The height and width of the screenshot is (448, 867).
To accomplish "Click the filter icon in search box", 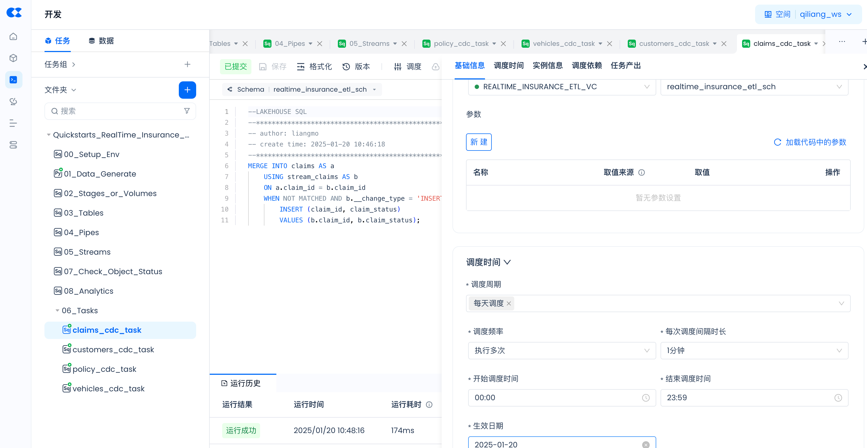I will coord(187,111).
